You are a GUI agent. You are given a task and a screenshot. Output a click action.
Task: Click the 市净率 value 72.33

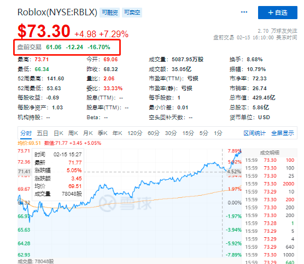(259, 79)
